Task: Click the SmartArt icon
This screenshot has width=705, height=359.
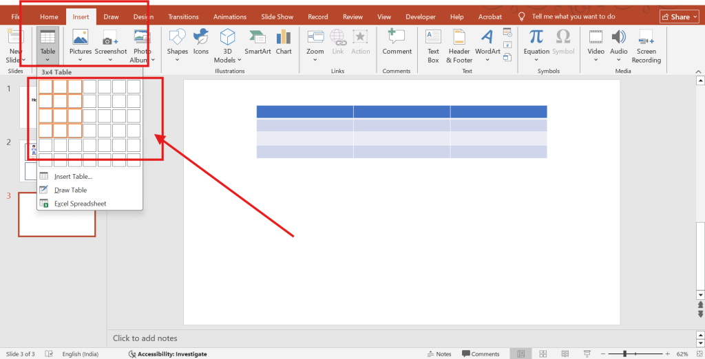Action: 257,42
